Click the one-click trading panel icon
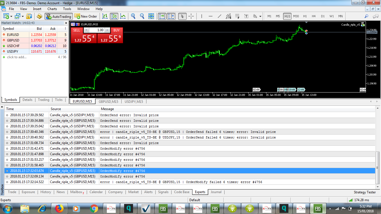The width and height of the screenshot is (381, 214). point(78,24)
